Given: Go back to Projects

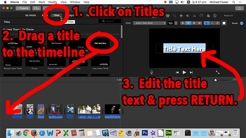Looking at the screenshot, I should click(x=23, y=8).
